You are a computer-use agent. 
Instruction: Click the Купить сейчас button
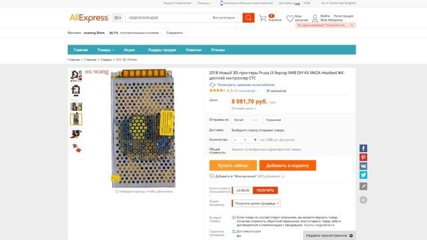coord(233,165)
